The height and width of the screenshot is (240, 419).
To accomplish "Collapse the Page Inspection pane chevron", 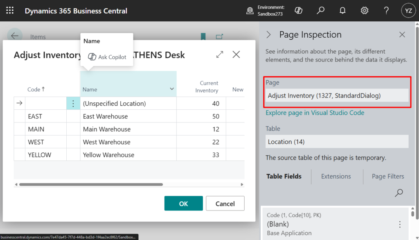I will 269,35.
